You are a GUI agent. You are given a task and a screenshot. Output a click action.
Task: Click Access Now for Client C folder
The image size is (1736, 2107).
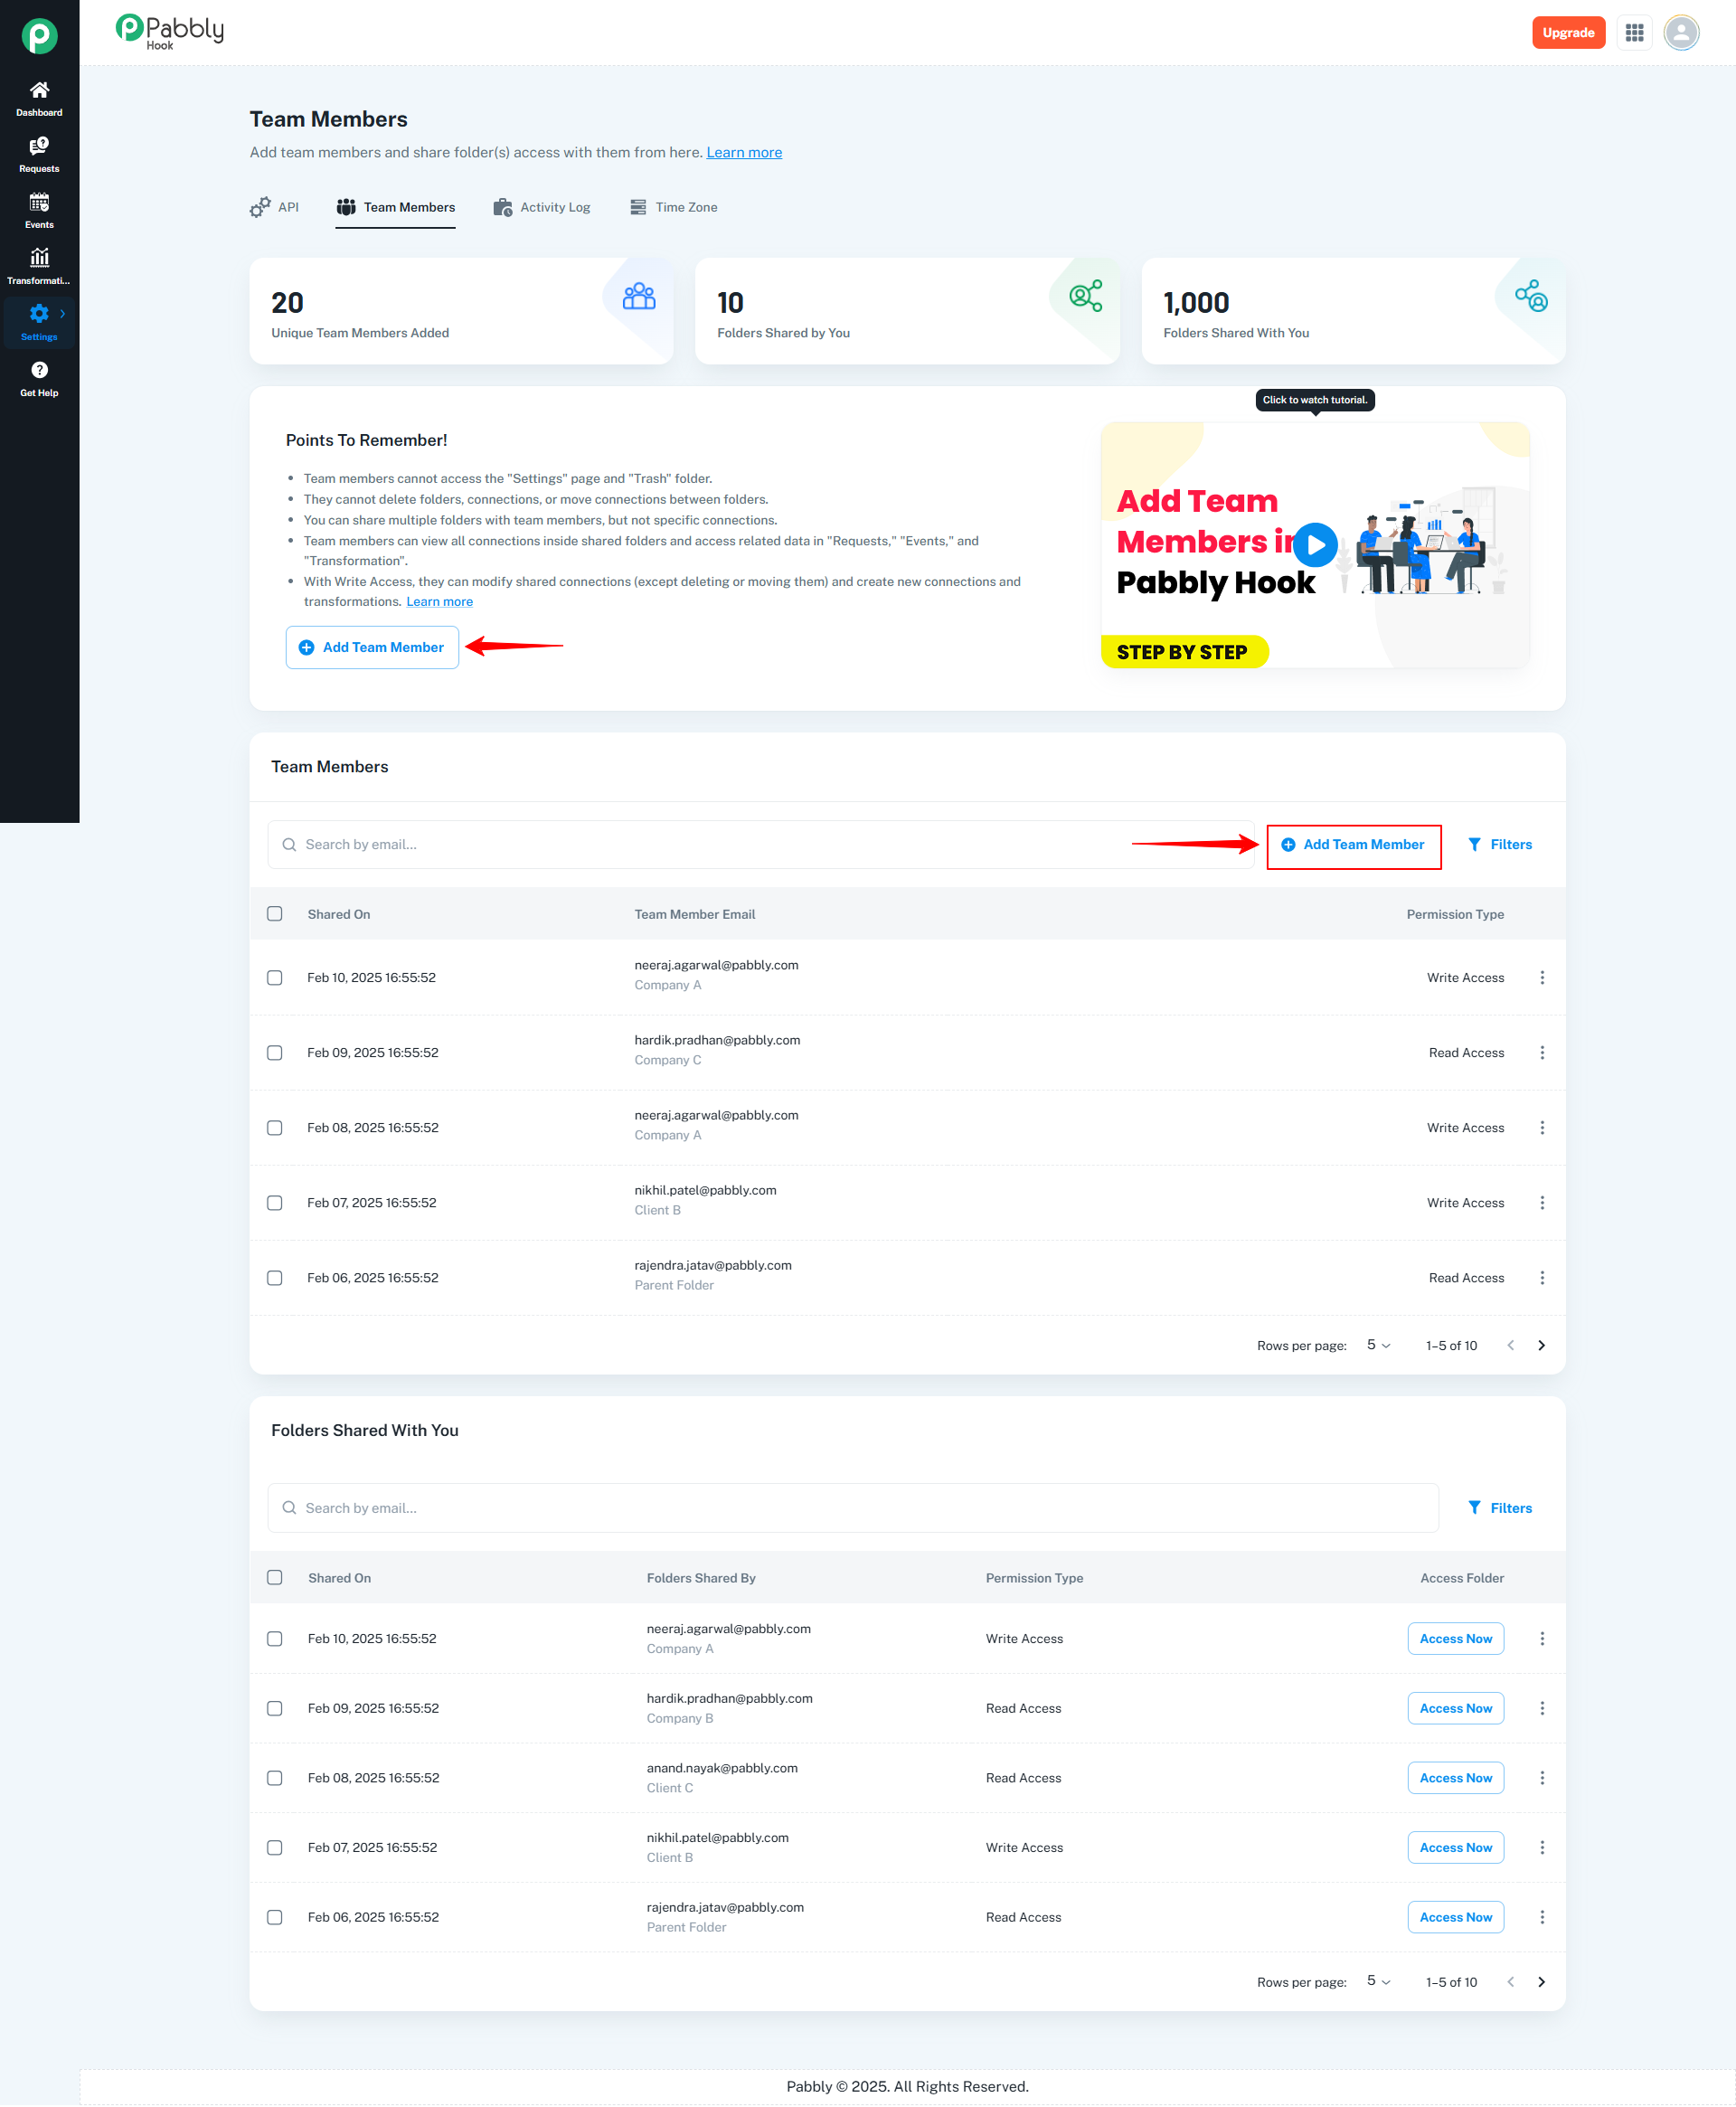coord(1455,1777)
